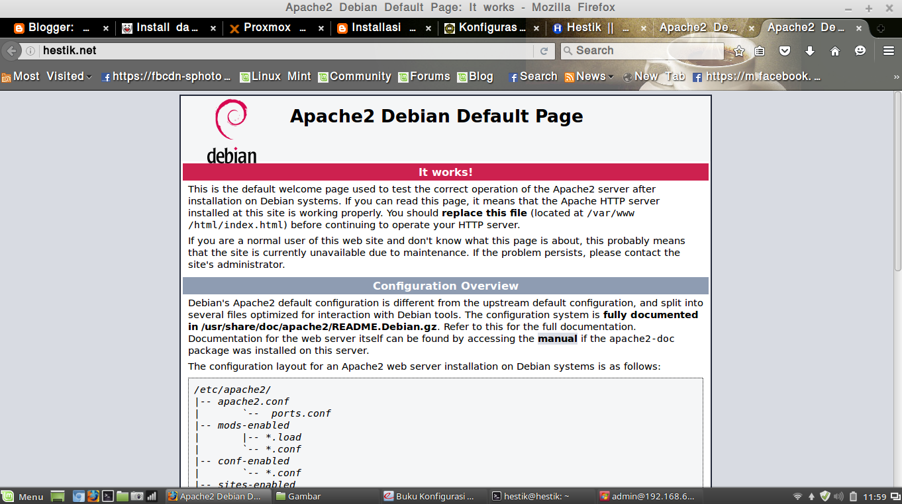Reload the page with the refresh button

click(x=544, y=51)
